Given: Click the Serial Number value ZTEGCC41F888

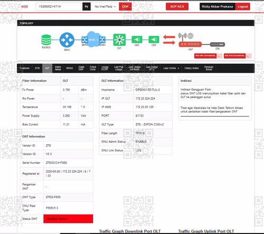Looking at the screenshot, I should (x=56, y=163).
